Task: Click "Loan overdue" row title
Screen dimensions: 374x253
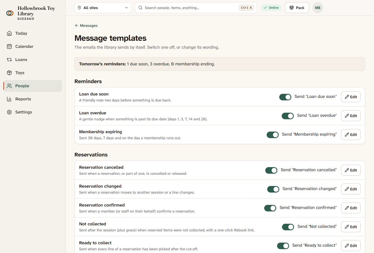Action: pos(93,113)
